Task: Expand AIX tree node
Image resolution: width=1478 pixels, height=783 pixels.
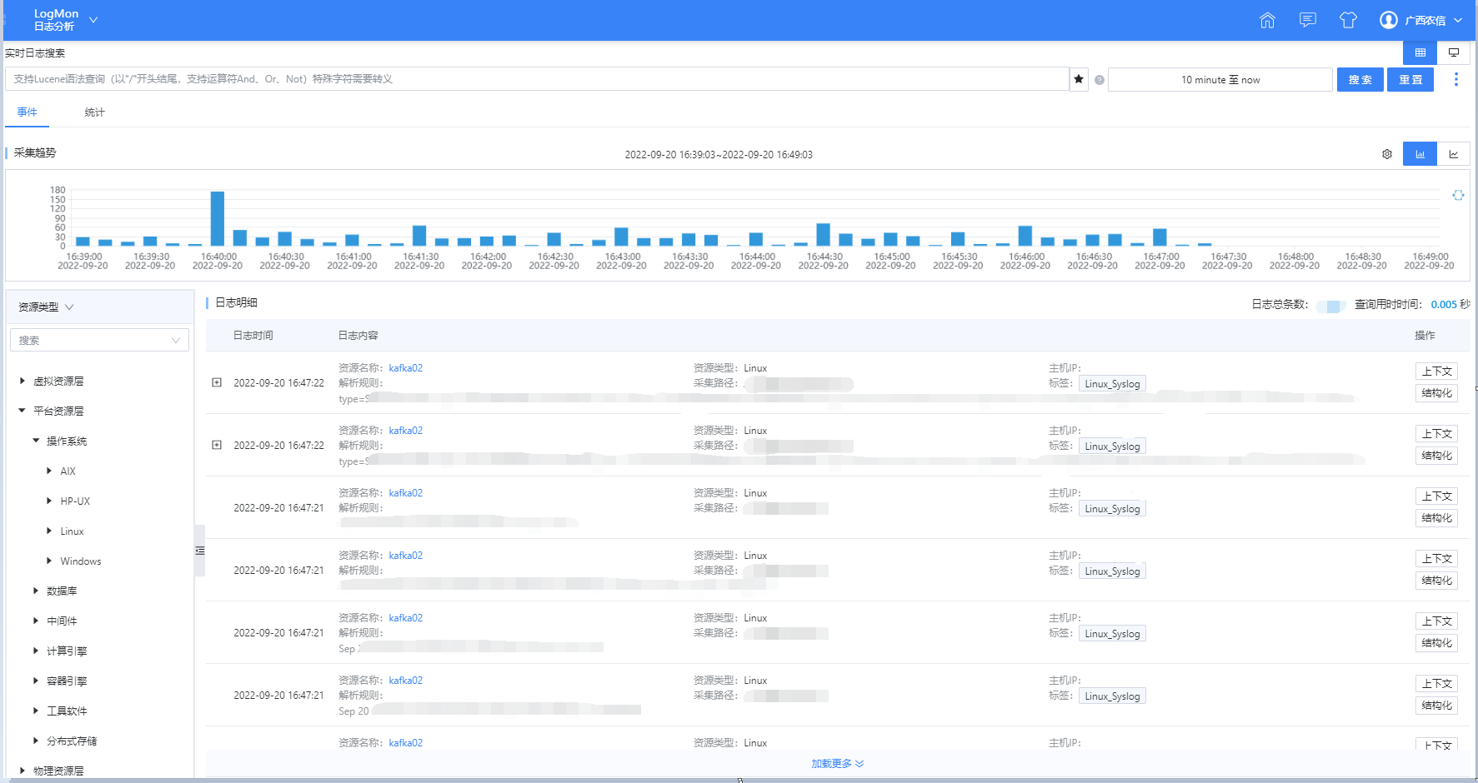Action: [x=49, y=471]
